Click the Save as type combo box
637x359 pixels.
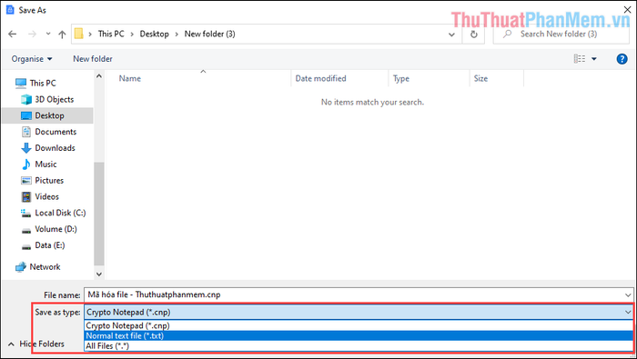click(359, 312)
